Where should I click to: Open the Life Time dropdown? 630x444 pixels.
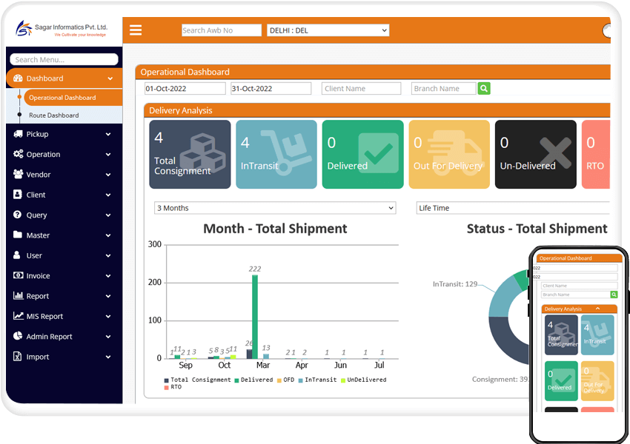pos(513,208)
